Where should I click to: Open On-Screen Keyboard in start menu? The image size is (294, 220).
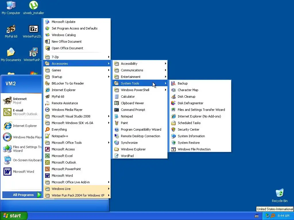[x=22, y=160]
